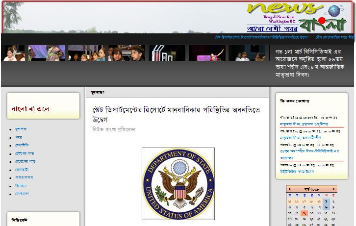Open the 'মূলপাতা' link in the left menu
The width and height of the screenshot is (356, 226).
tap(21, 129)
